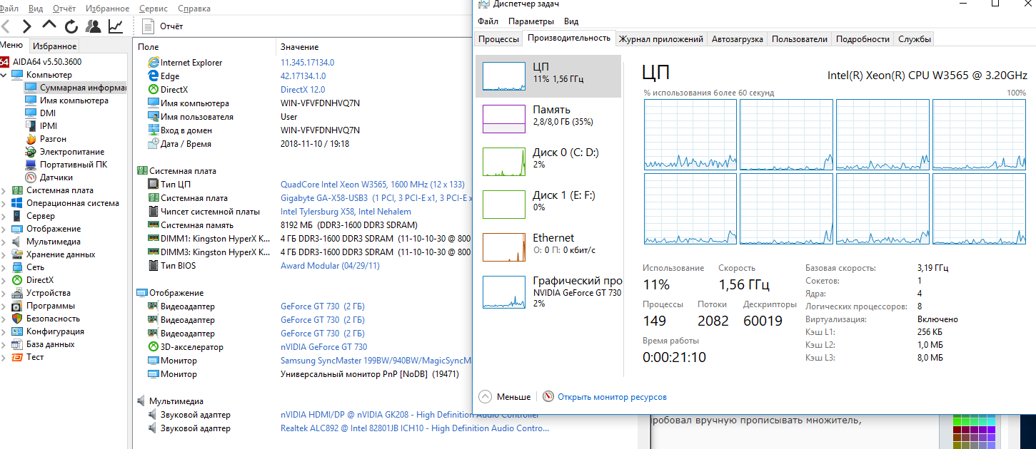Switch to the Автозагрузка tab
This screenshot has width=1036, height=449.
click(x=738, y=39)
